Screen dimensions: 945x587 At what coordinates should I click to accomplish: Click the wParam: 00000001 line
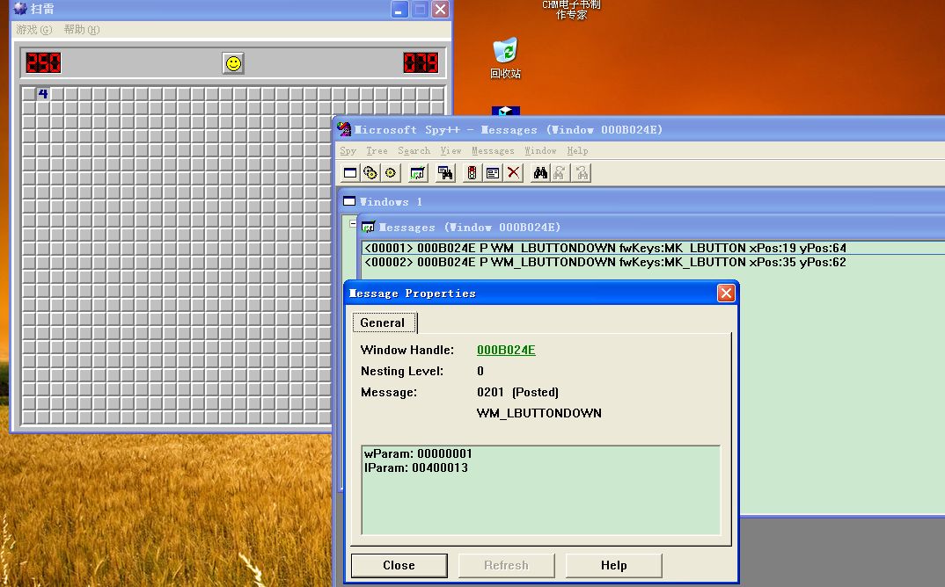418,453
